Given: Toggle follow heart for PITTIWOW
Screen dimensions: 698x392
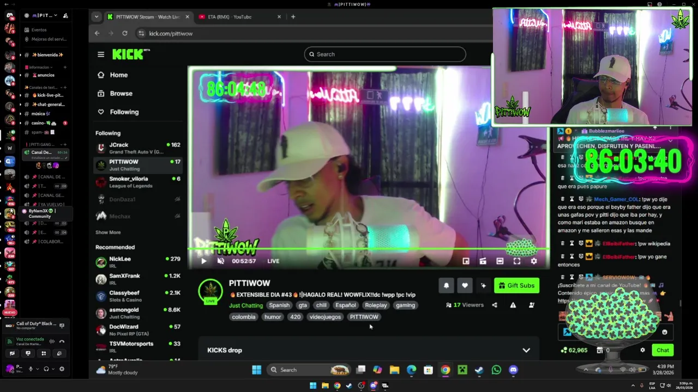Looking at the screenshot, I should [x=465, y=285].
